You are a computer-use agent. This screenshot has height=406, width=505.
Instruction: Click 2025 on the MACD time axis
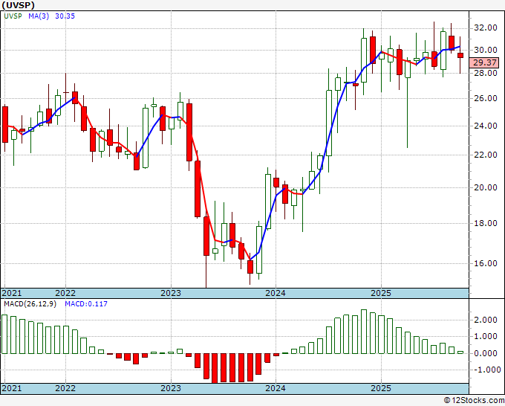(381, 388)
